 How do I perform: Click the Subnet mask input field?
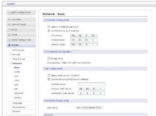click(84, 40)
